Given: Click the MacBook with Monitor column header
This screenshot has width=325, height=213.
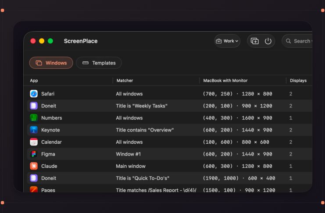Looking at the screenshot, I should (x=225, y=80).
